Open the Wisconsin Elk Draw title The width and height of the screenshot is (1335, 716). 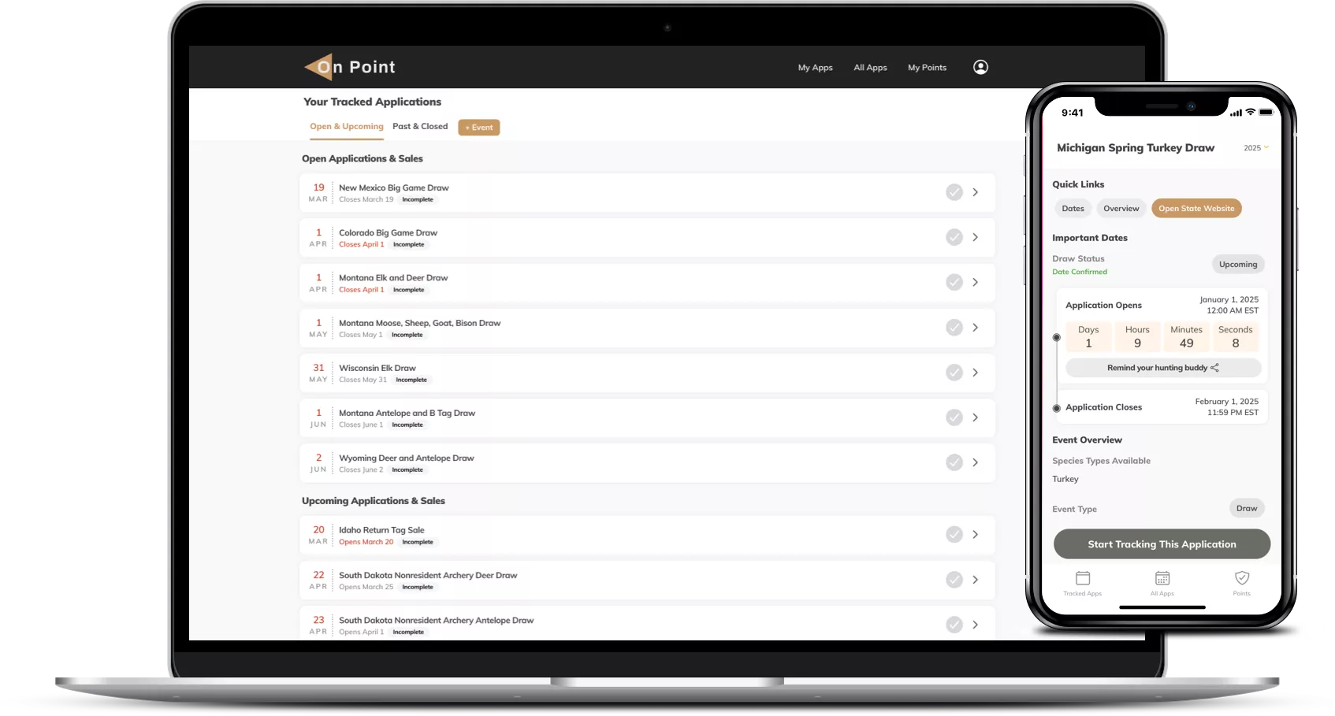(x=377, y=368)
